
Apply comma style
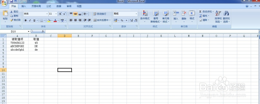(x=126, y=20)
